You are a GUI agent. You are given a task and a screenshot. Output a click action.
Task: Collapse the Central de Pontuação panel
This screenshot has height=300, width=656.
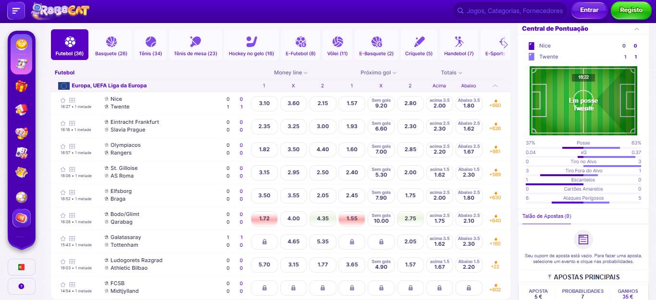[637, 28]
